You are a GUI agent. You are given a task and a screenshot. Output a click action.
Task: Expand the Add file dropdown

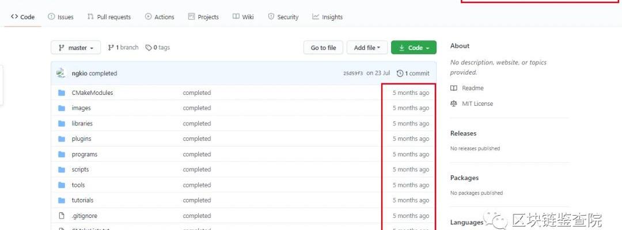click(x=367, y=48)
